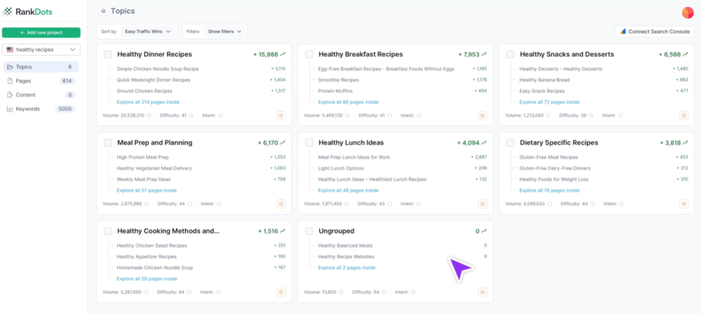Image resolution: width=701 pixels, height=314 pixels.
Task: Open the user avatar menu
Action: [688, 12]
